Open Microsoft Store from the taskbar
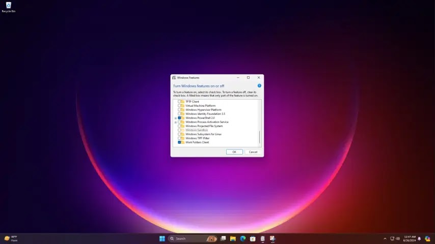The image size is (435, 244). [x=253, y=238]
